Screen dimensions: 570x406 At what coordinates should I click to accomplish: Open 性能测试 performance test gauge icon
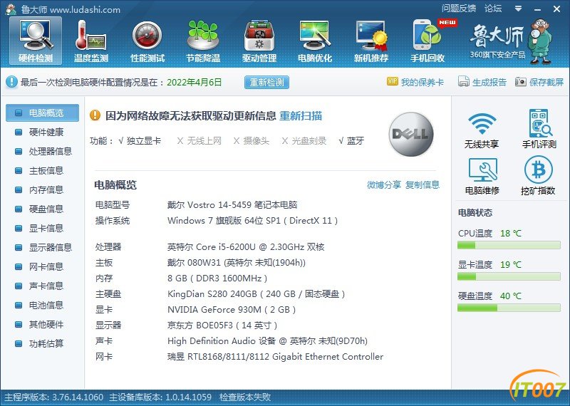click(147, 41)
